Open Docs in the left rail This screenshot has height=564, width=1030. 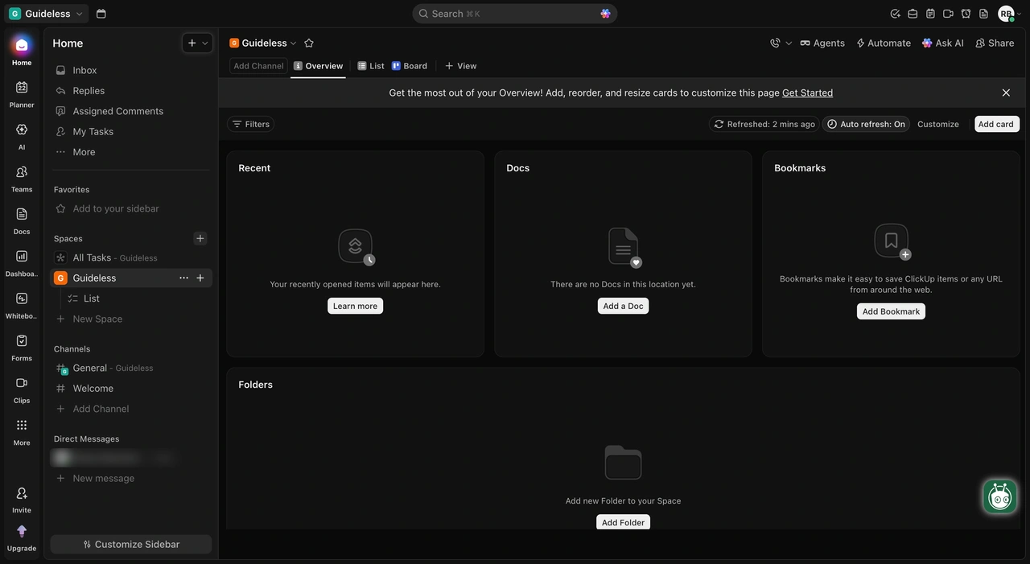(x=22, y=220)
